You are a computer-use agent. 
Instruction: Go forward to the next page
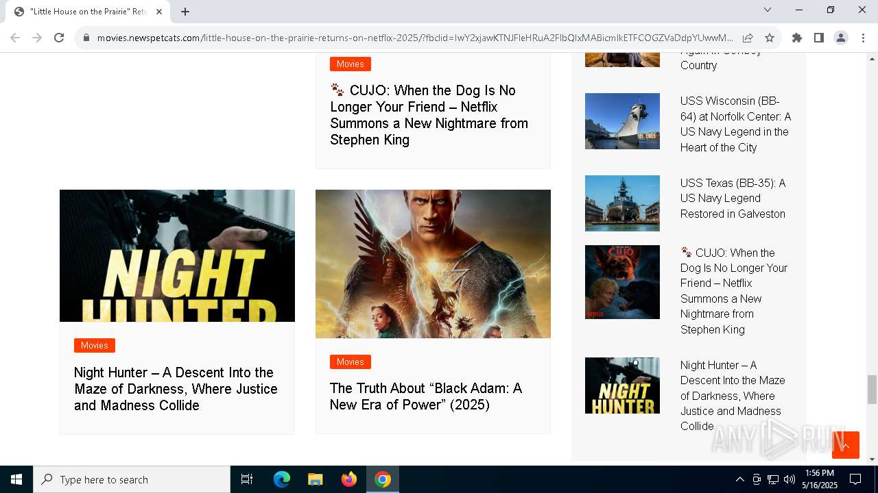(x=37, y=38)
